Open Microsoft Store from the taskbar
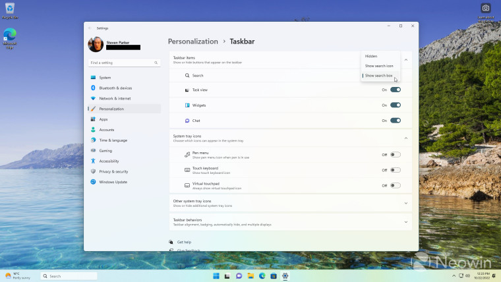501x282 pixels. pyautogui.click(x=274, y=276)
